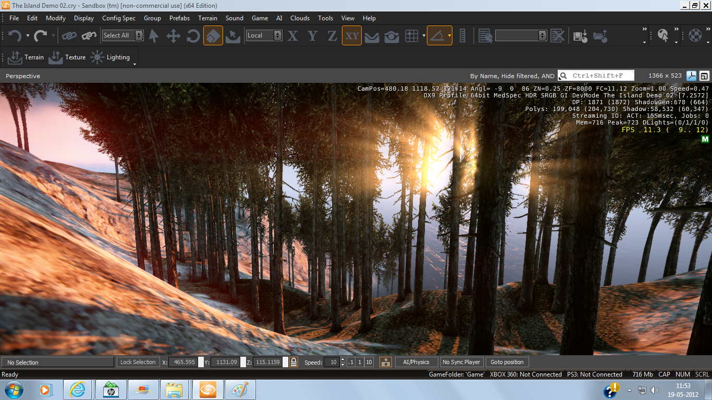This screenshot has height=400, width=712.
Task: Expand overflow chevron beside the load-objects icon
Action: point(645,29)
